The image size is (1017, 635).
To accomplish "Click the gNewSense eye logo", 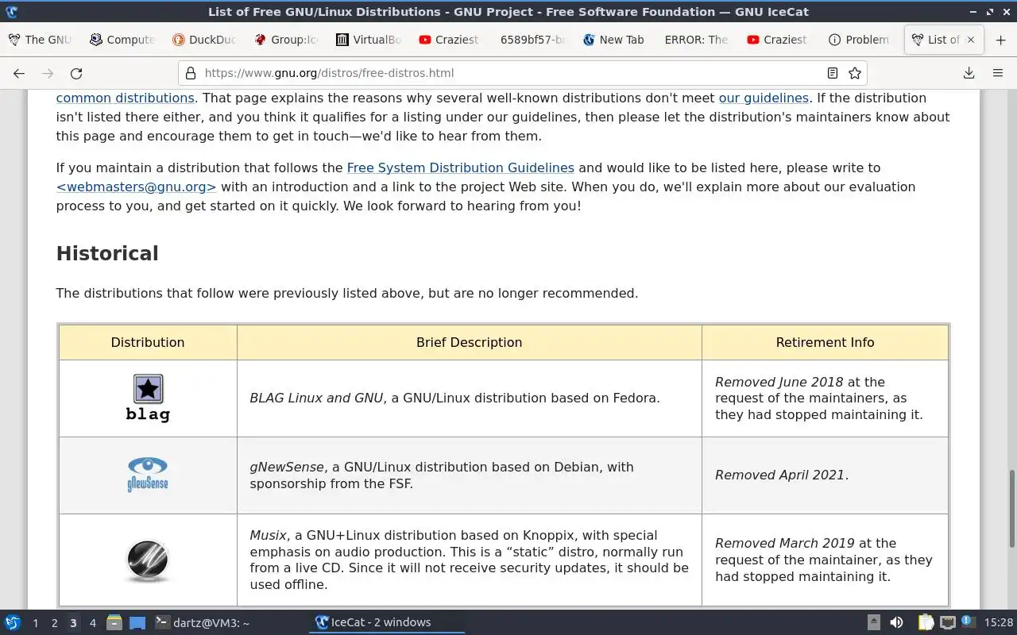I will 148,475.
